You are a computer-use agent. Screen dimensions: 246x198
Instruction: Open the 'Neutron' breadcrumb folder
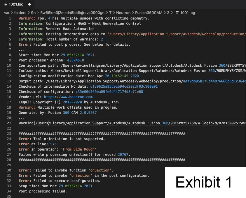click(x=123, y=13)
